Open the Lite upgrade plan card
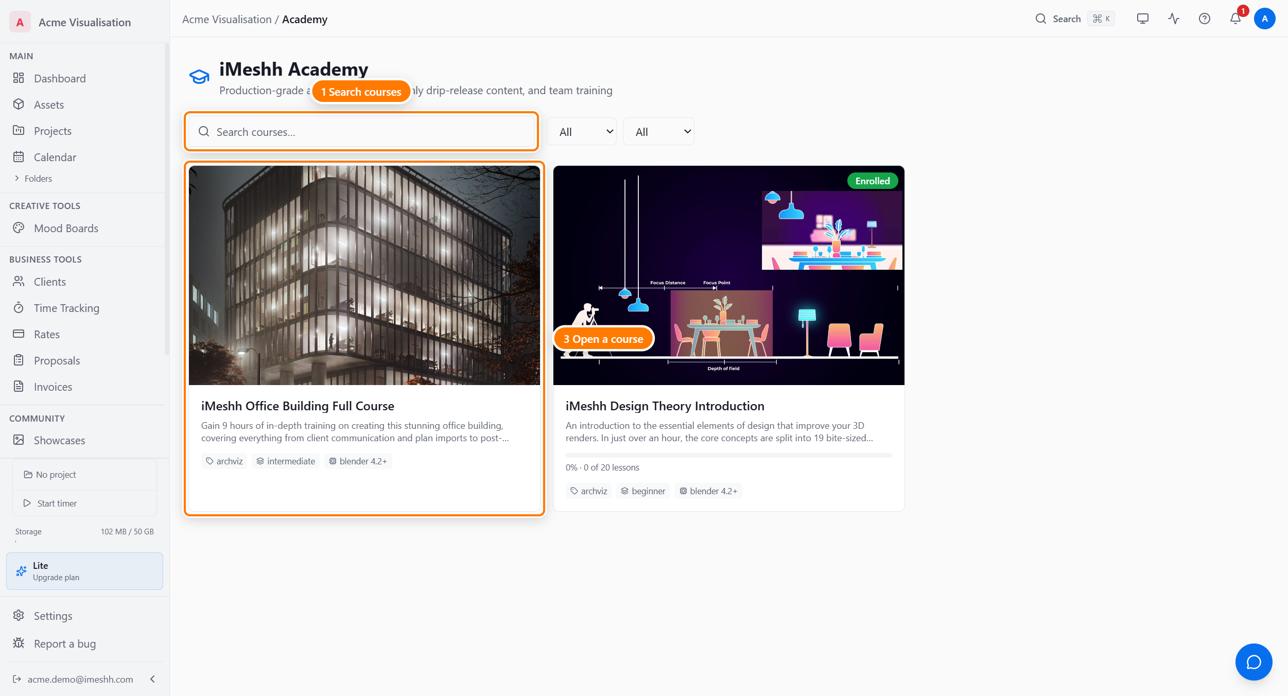This screenshot has height=696, width=1288. [84, 571]
